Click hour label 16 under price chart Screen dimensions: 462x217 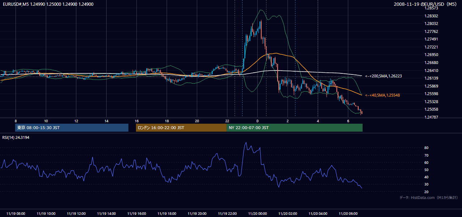pos(137,121)
